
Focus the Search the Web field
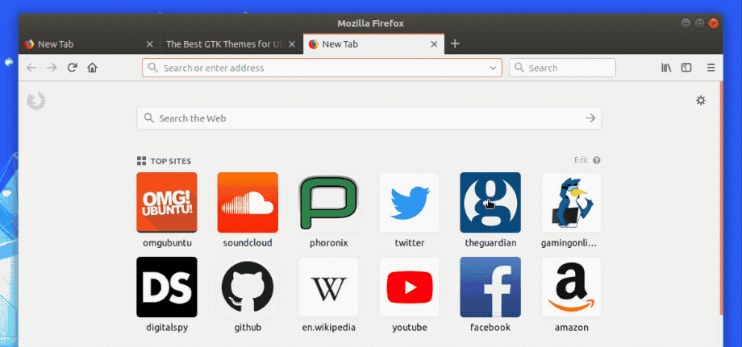point(369,118)
